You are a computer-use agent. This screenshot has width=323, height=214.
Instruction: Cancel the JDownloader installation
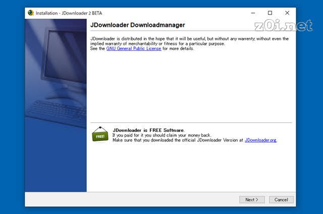(281, 199)
